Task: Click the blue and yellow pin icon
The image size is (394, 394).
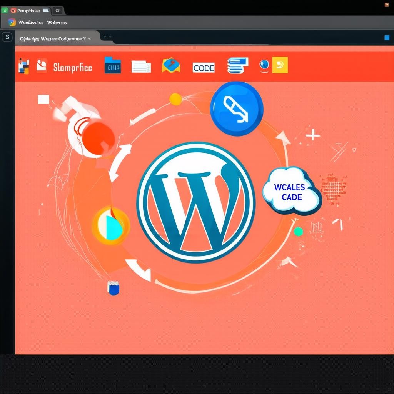Action: tap(171, 65)
